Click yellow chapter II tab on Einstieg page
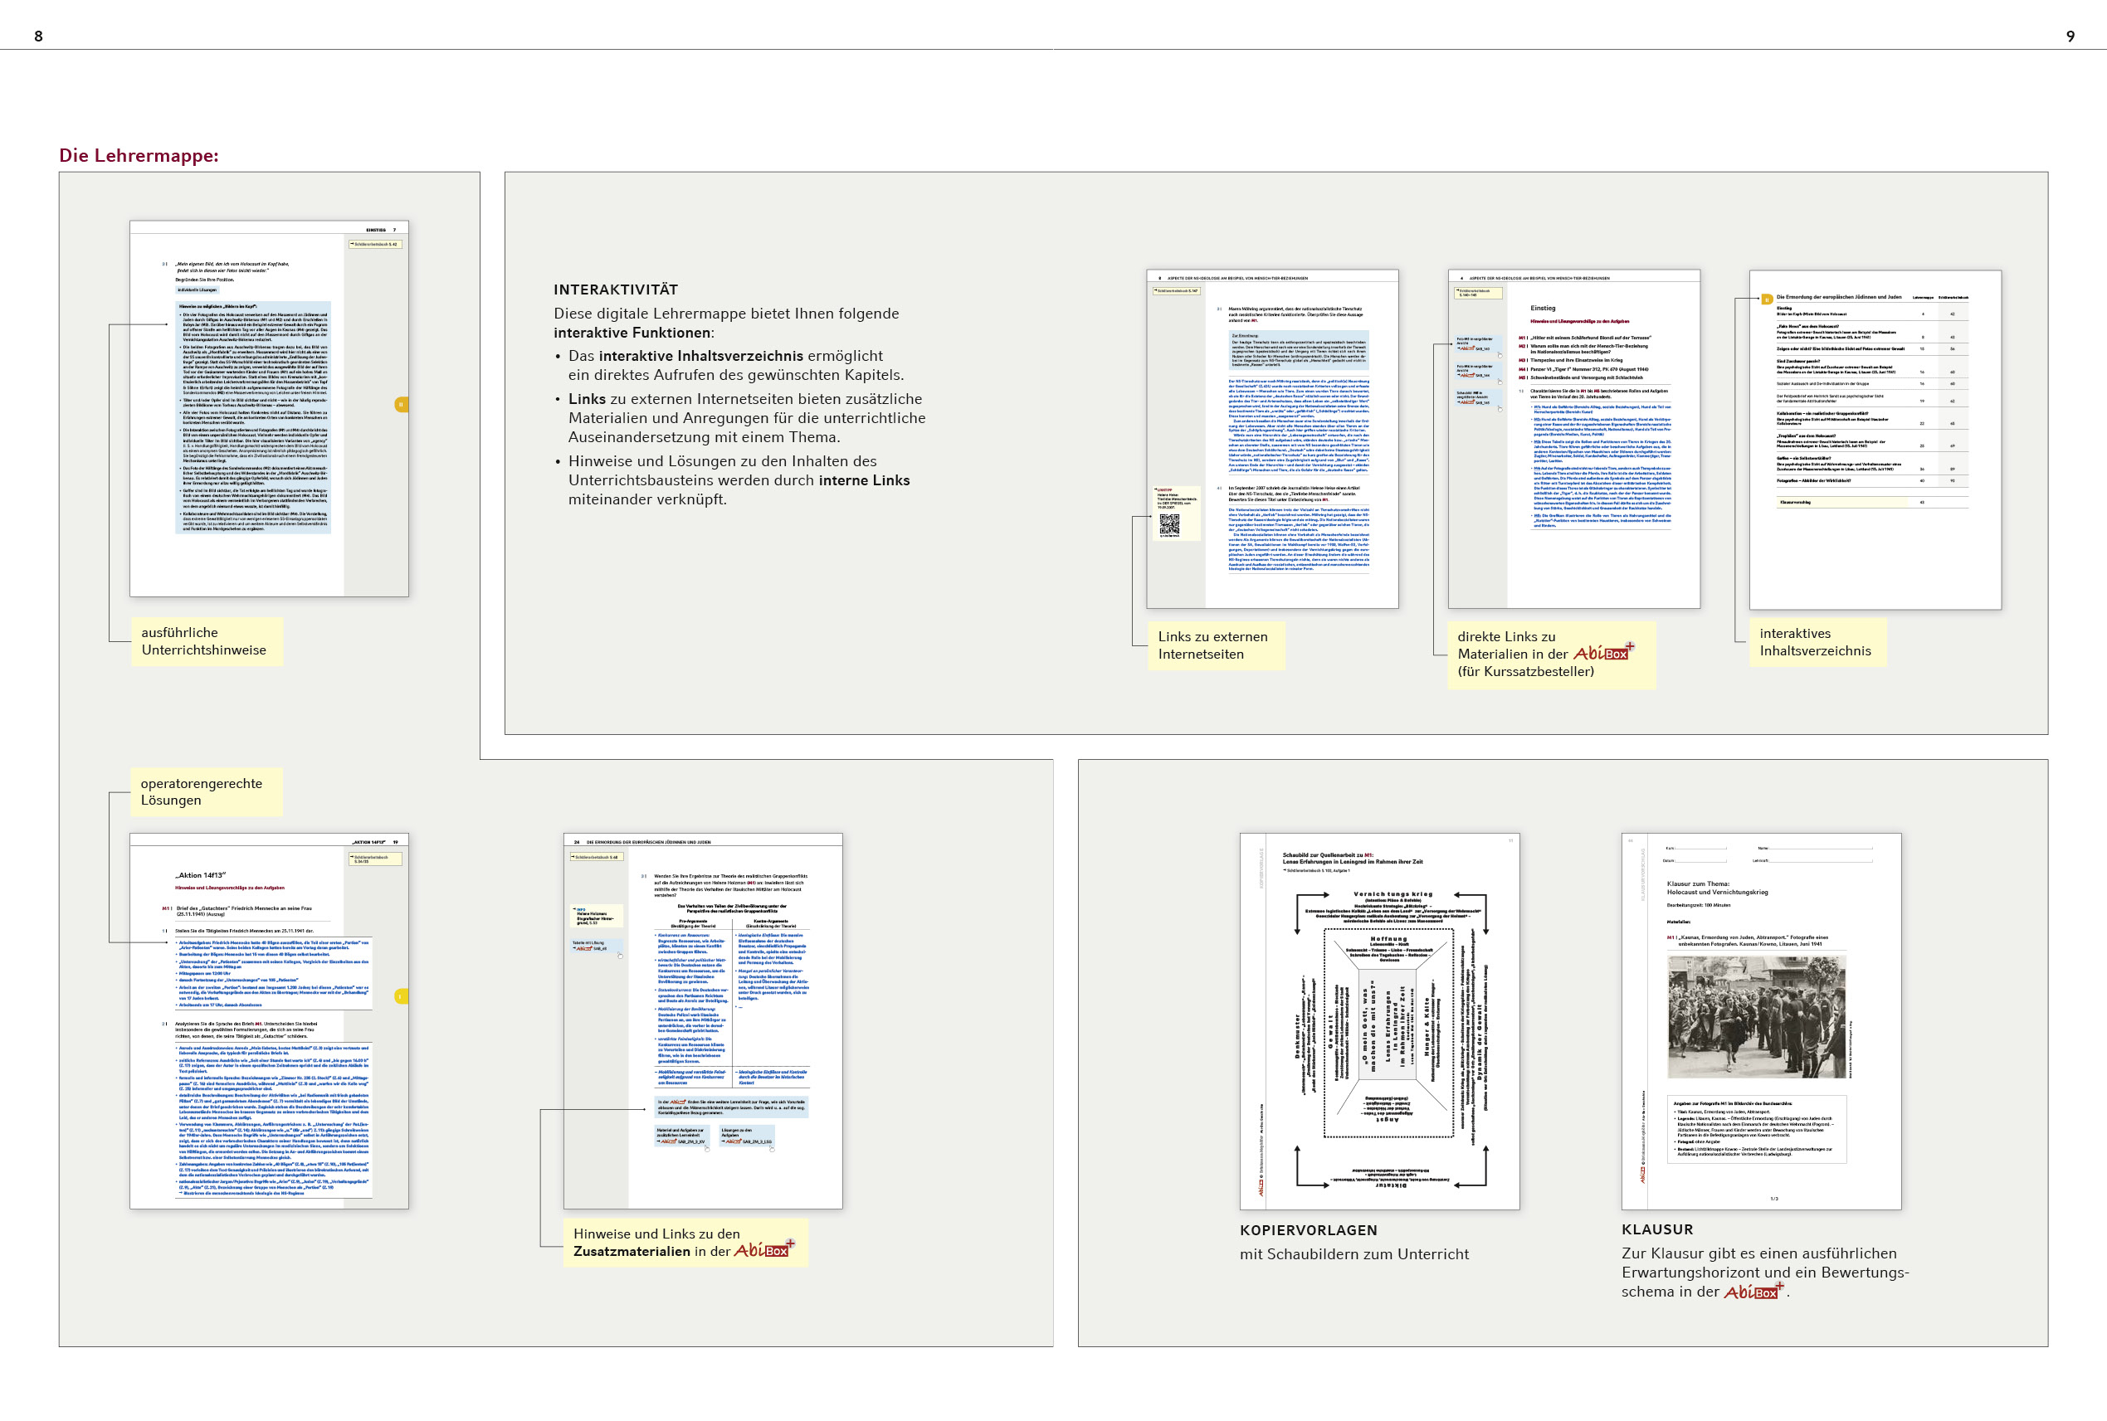2107x1421 pixels. 401,404
